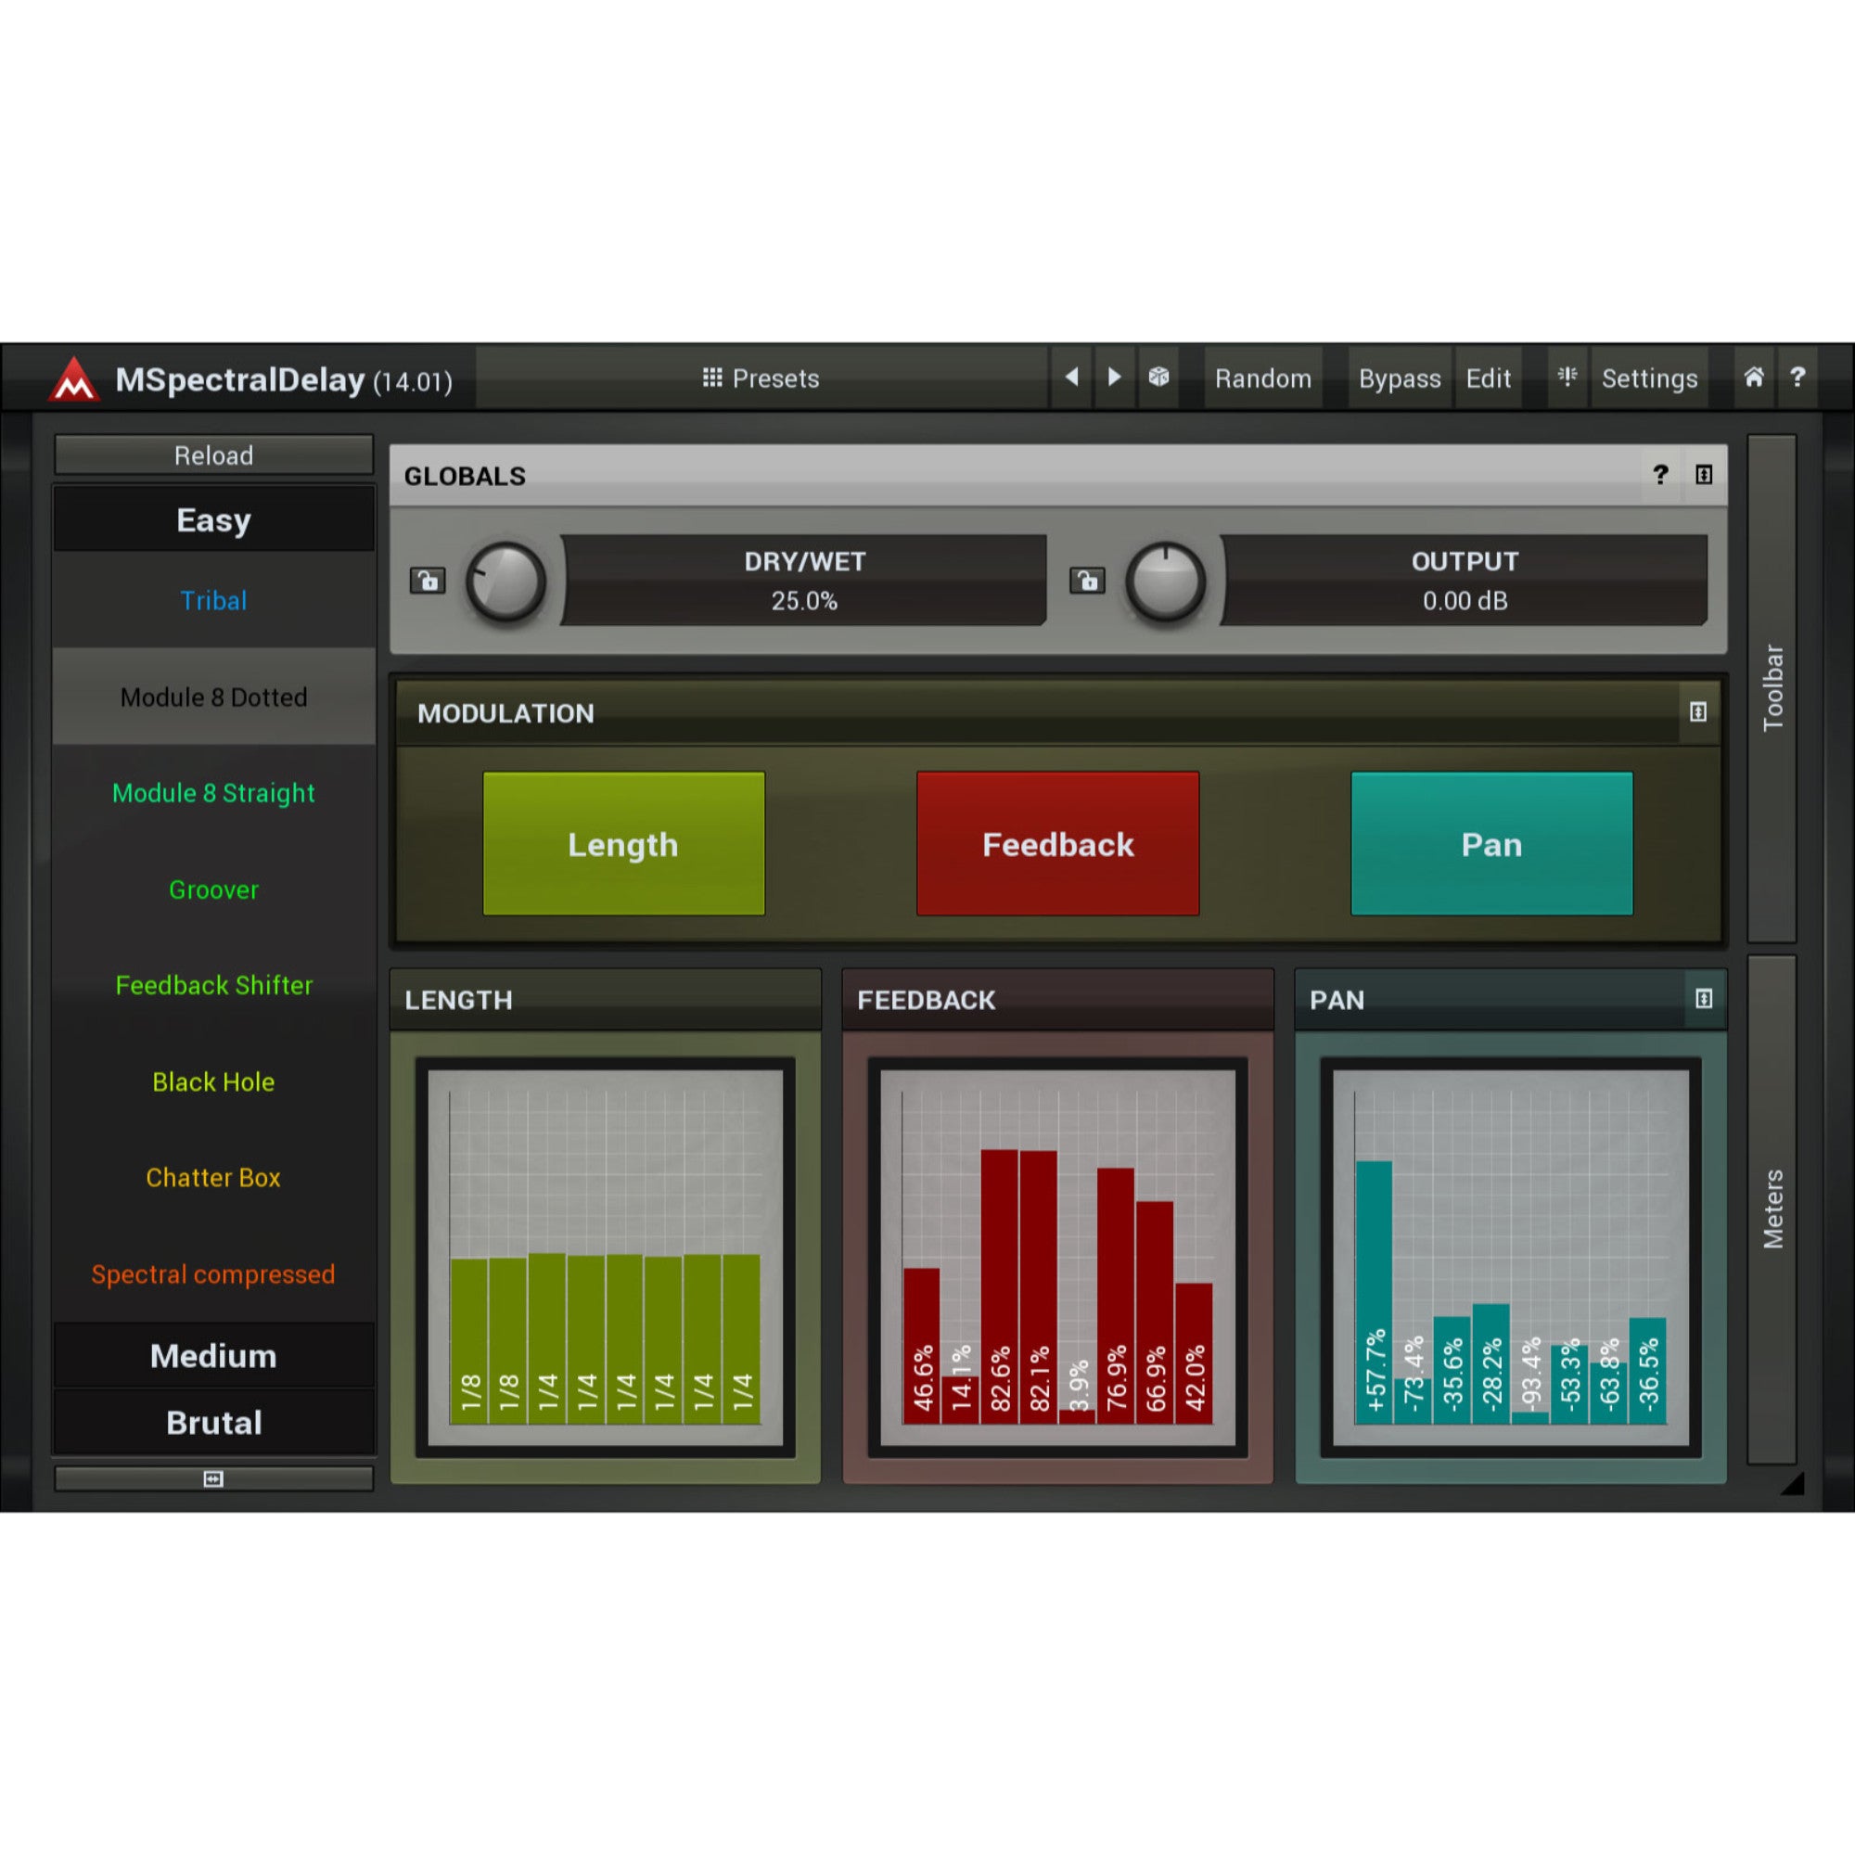The image size is (1855, 1855).
Task: Click the Dry/Wet 25.0% value field
Action: pyautogui.click(x=803, y=581)
